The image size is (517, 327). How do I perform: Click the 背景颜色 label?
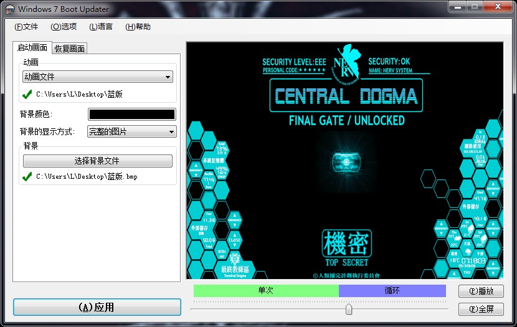[36, 115]
